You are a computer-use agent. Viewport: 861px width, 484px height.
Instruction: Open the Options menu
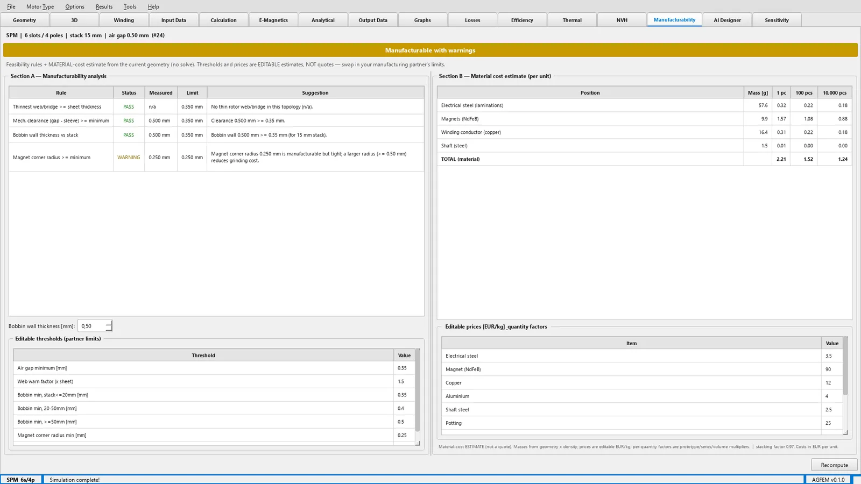pos(75,6)
